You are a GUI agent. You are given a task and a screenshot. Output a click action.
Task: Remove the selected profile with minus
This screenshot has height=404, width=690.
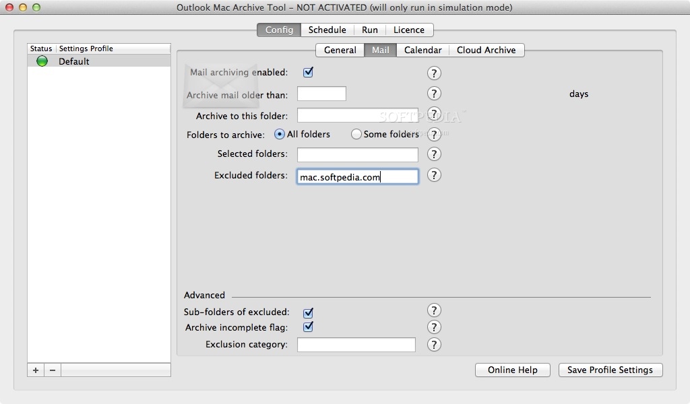[x=53, y=370]
